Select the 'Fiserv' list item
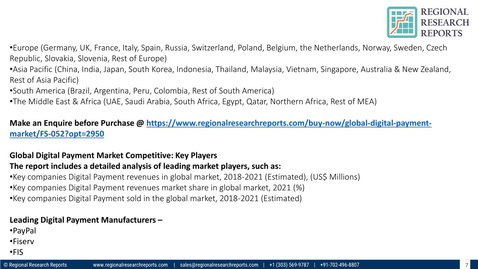This screenshot has height=269, width=478. tap(22, 241)
